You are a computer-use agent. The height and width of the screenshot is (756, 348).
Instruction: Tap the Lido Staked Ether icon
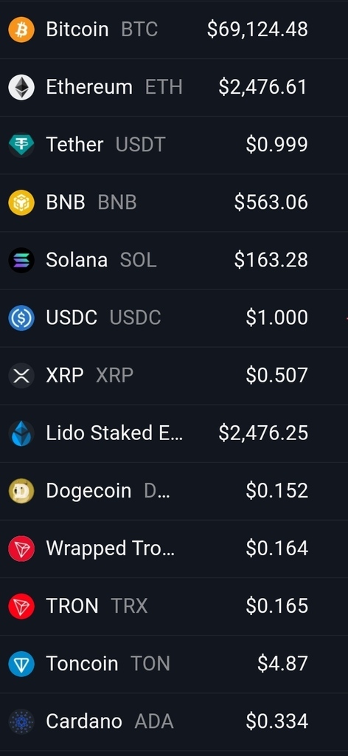tap(21, 433)
